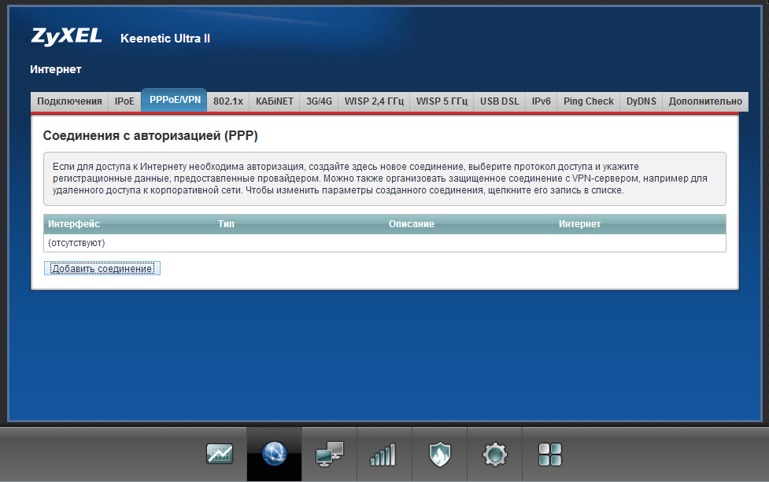This screenshot has width=769, height=482.
Task: Switch to the 3G/4G tab
Action: tap(319, 101)
